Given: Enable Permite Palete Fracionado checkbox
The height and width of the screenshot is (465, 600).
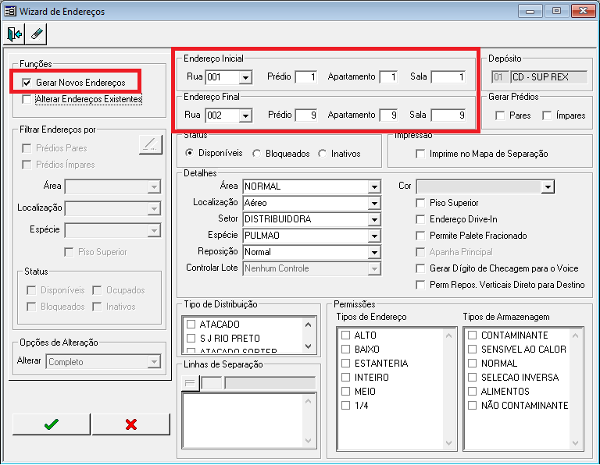Looking at the screenshot, I should [420, 236].
